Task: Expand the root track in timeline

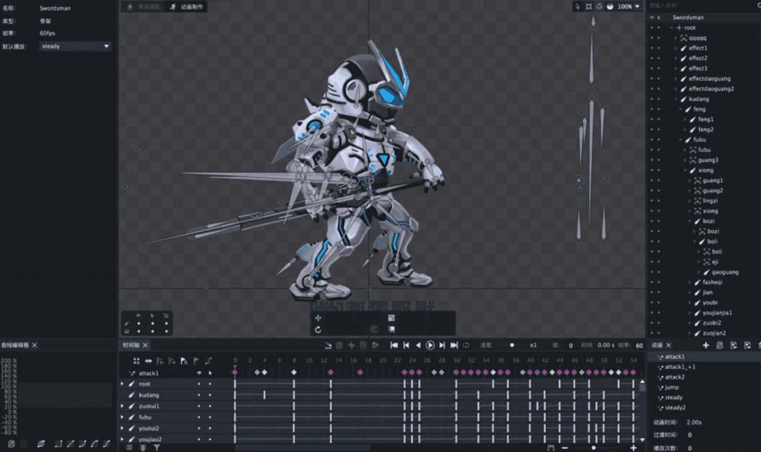Action: coord(122,384)
